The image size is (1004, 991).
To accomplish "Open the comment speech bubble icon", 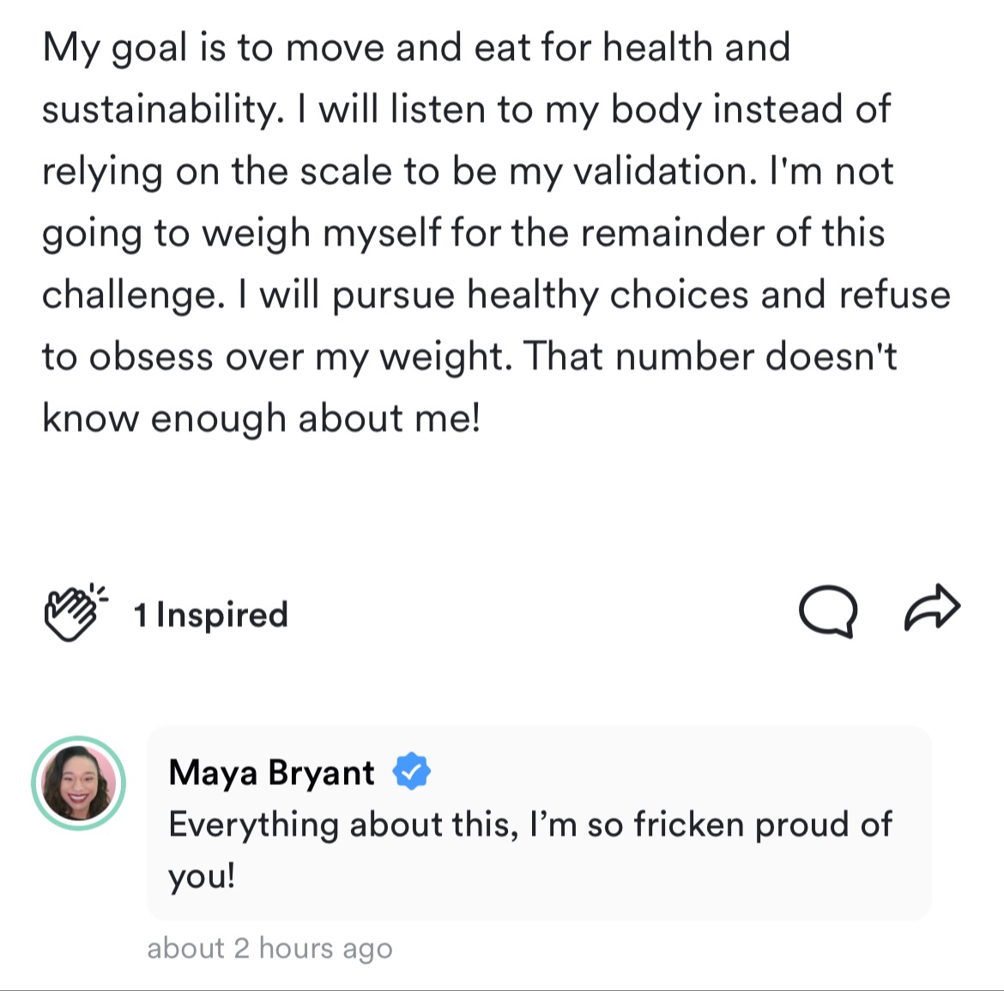I will (x=827, y=613).
